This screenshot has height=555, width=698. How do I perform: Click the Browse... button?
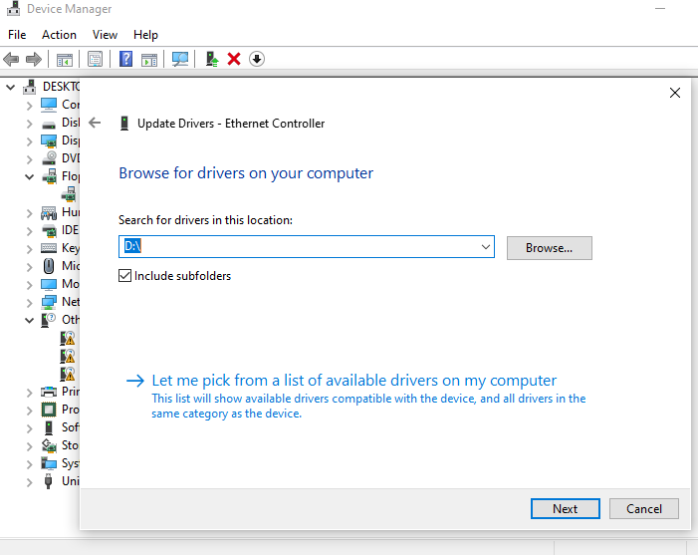[x=549, y=248]
